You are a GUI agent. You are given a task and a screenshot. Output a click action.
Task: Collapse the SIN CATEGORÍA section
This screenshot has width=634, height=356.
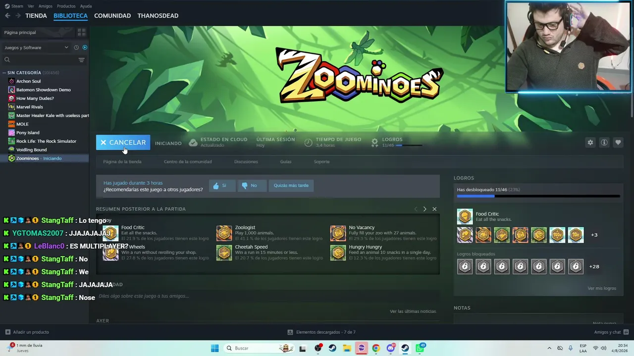point(5,73)
